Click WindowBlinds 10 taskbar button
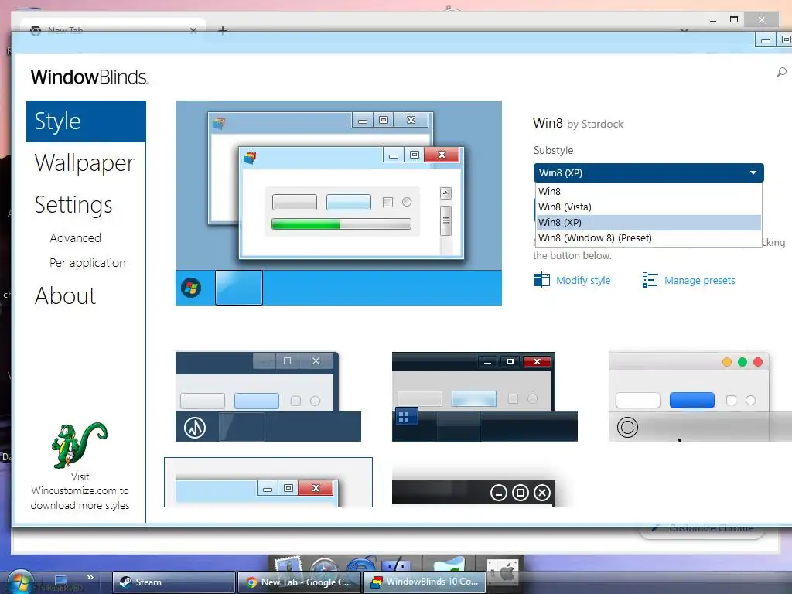792x594 pixels. pos(425,582)
